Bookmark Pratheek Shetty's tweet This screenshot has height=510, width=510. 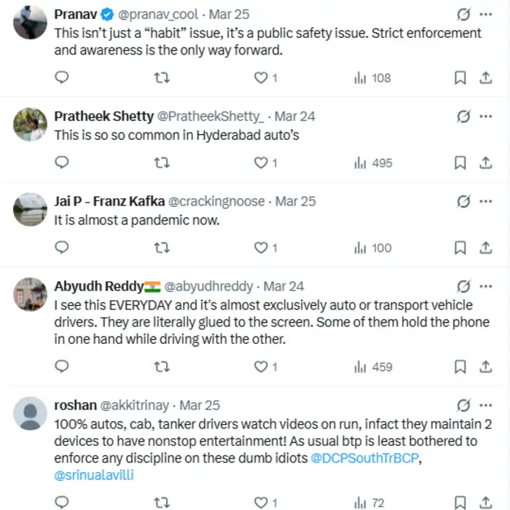pos(460,163)
